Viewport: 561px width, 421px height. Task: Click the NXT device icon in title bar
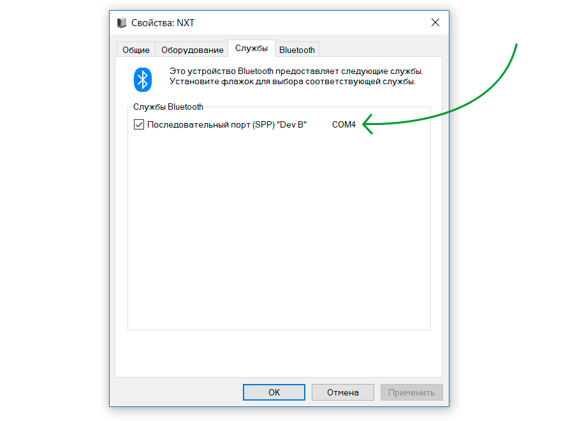pos(122,22)
